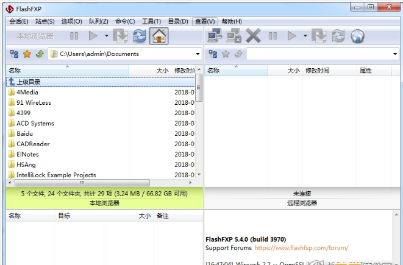403x265 pixels.
Task: Click the remote play queue icon
Action: [x=291, y=36]
